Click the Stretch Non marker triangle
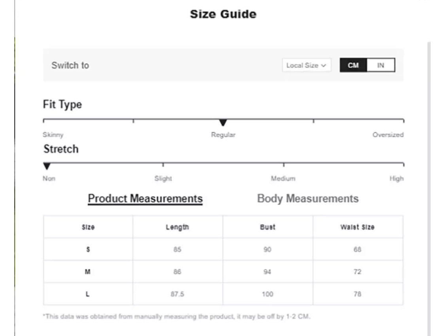The width and height of the screenshot is (445, 336). pyautogui.click(x=47, y=166)
